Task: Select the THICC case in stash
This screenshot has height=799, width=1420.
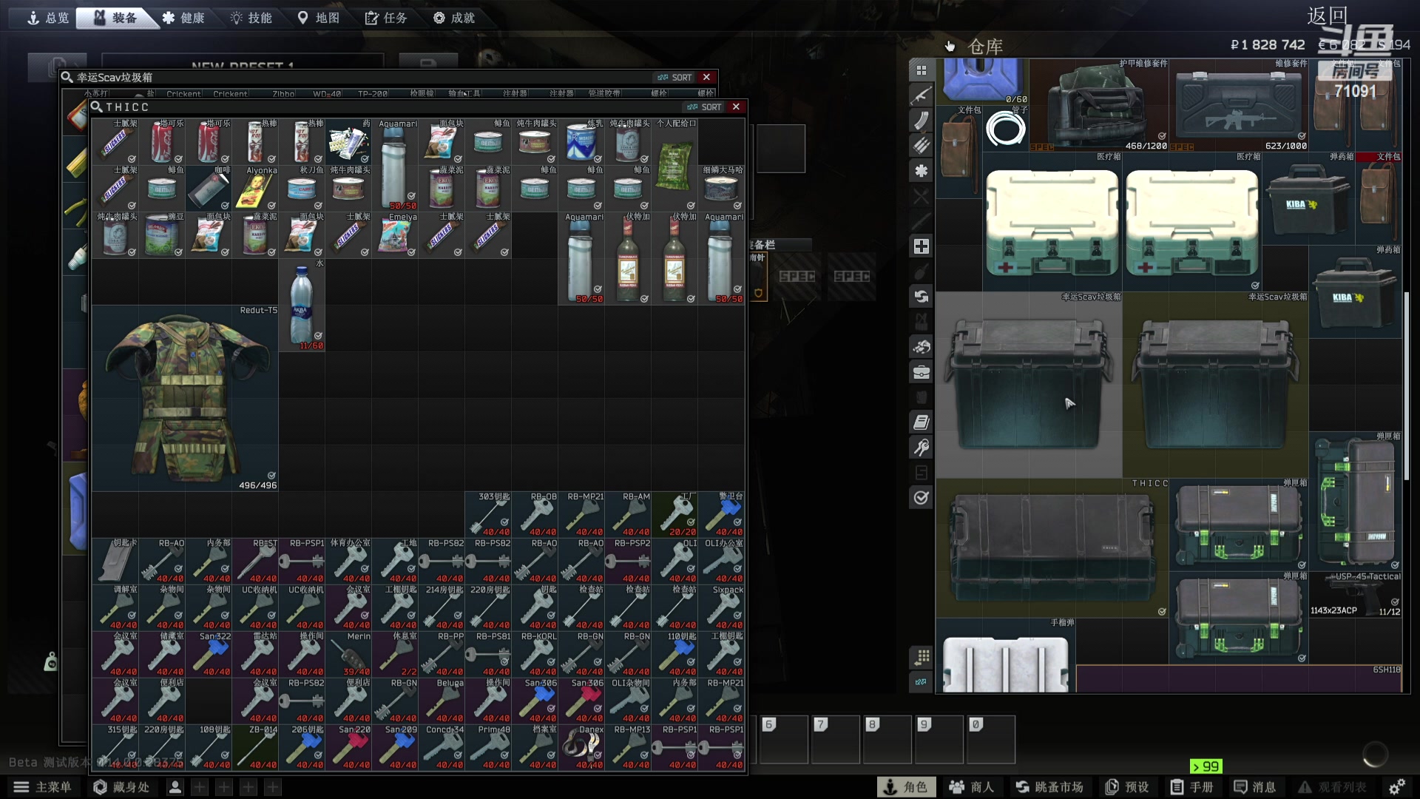Action: point(1052,548)
